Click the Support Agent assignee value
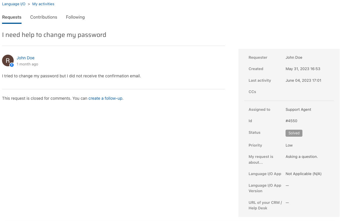The image size is (342, 221). coord(298,110)
